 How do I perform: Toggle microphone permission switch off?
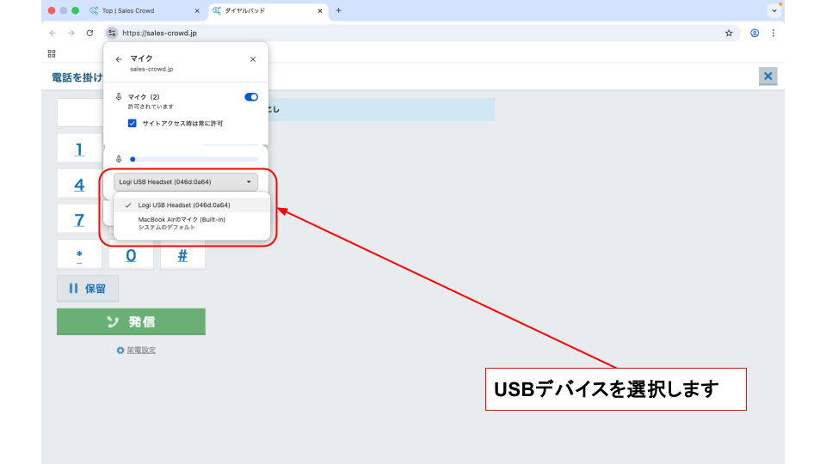click(251, 97)
